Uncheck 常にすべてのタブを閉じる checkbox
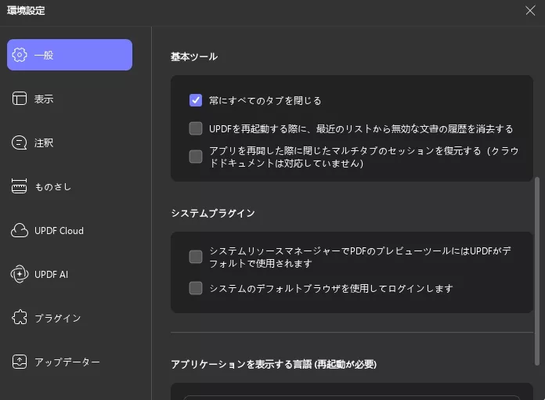This screenshot has width=545, height=400. (x=196, y=100)
